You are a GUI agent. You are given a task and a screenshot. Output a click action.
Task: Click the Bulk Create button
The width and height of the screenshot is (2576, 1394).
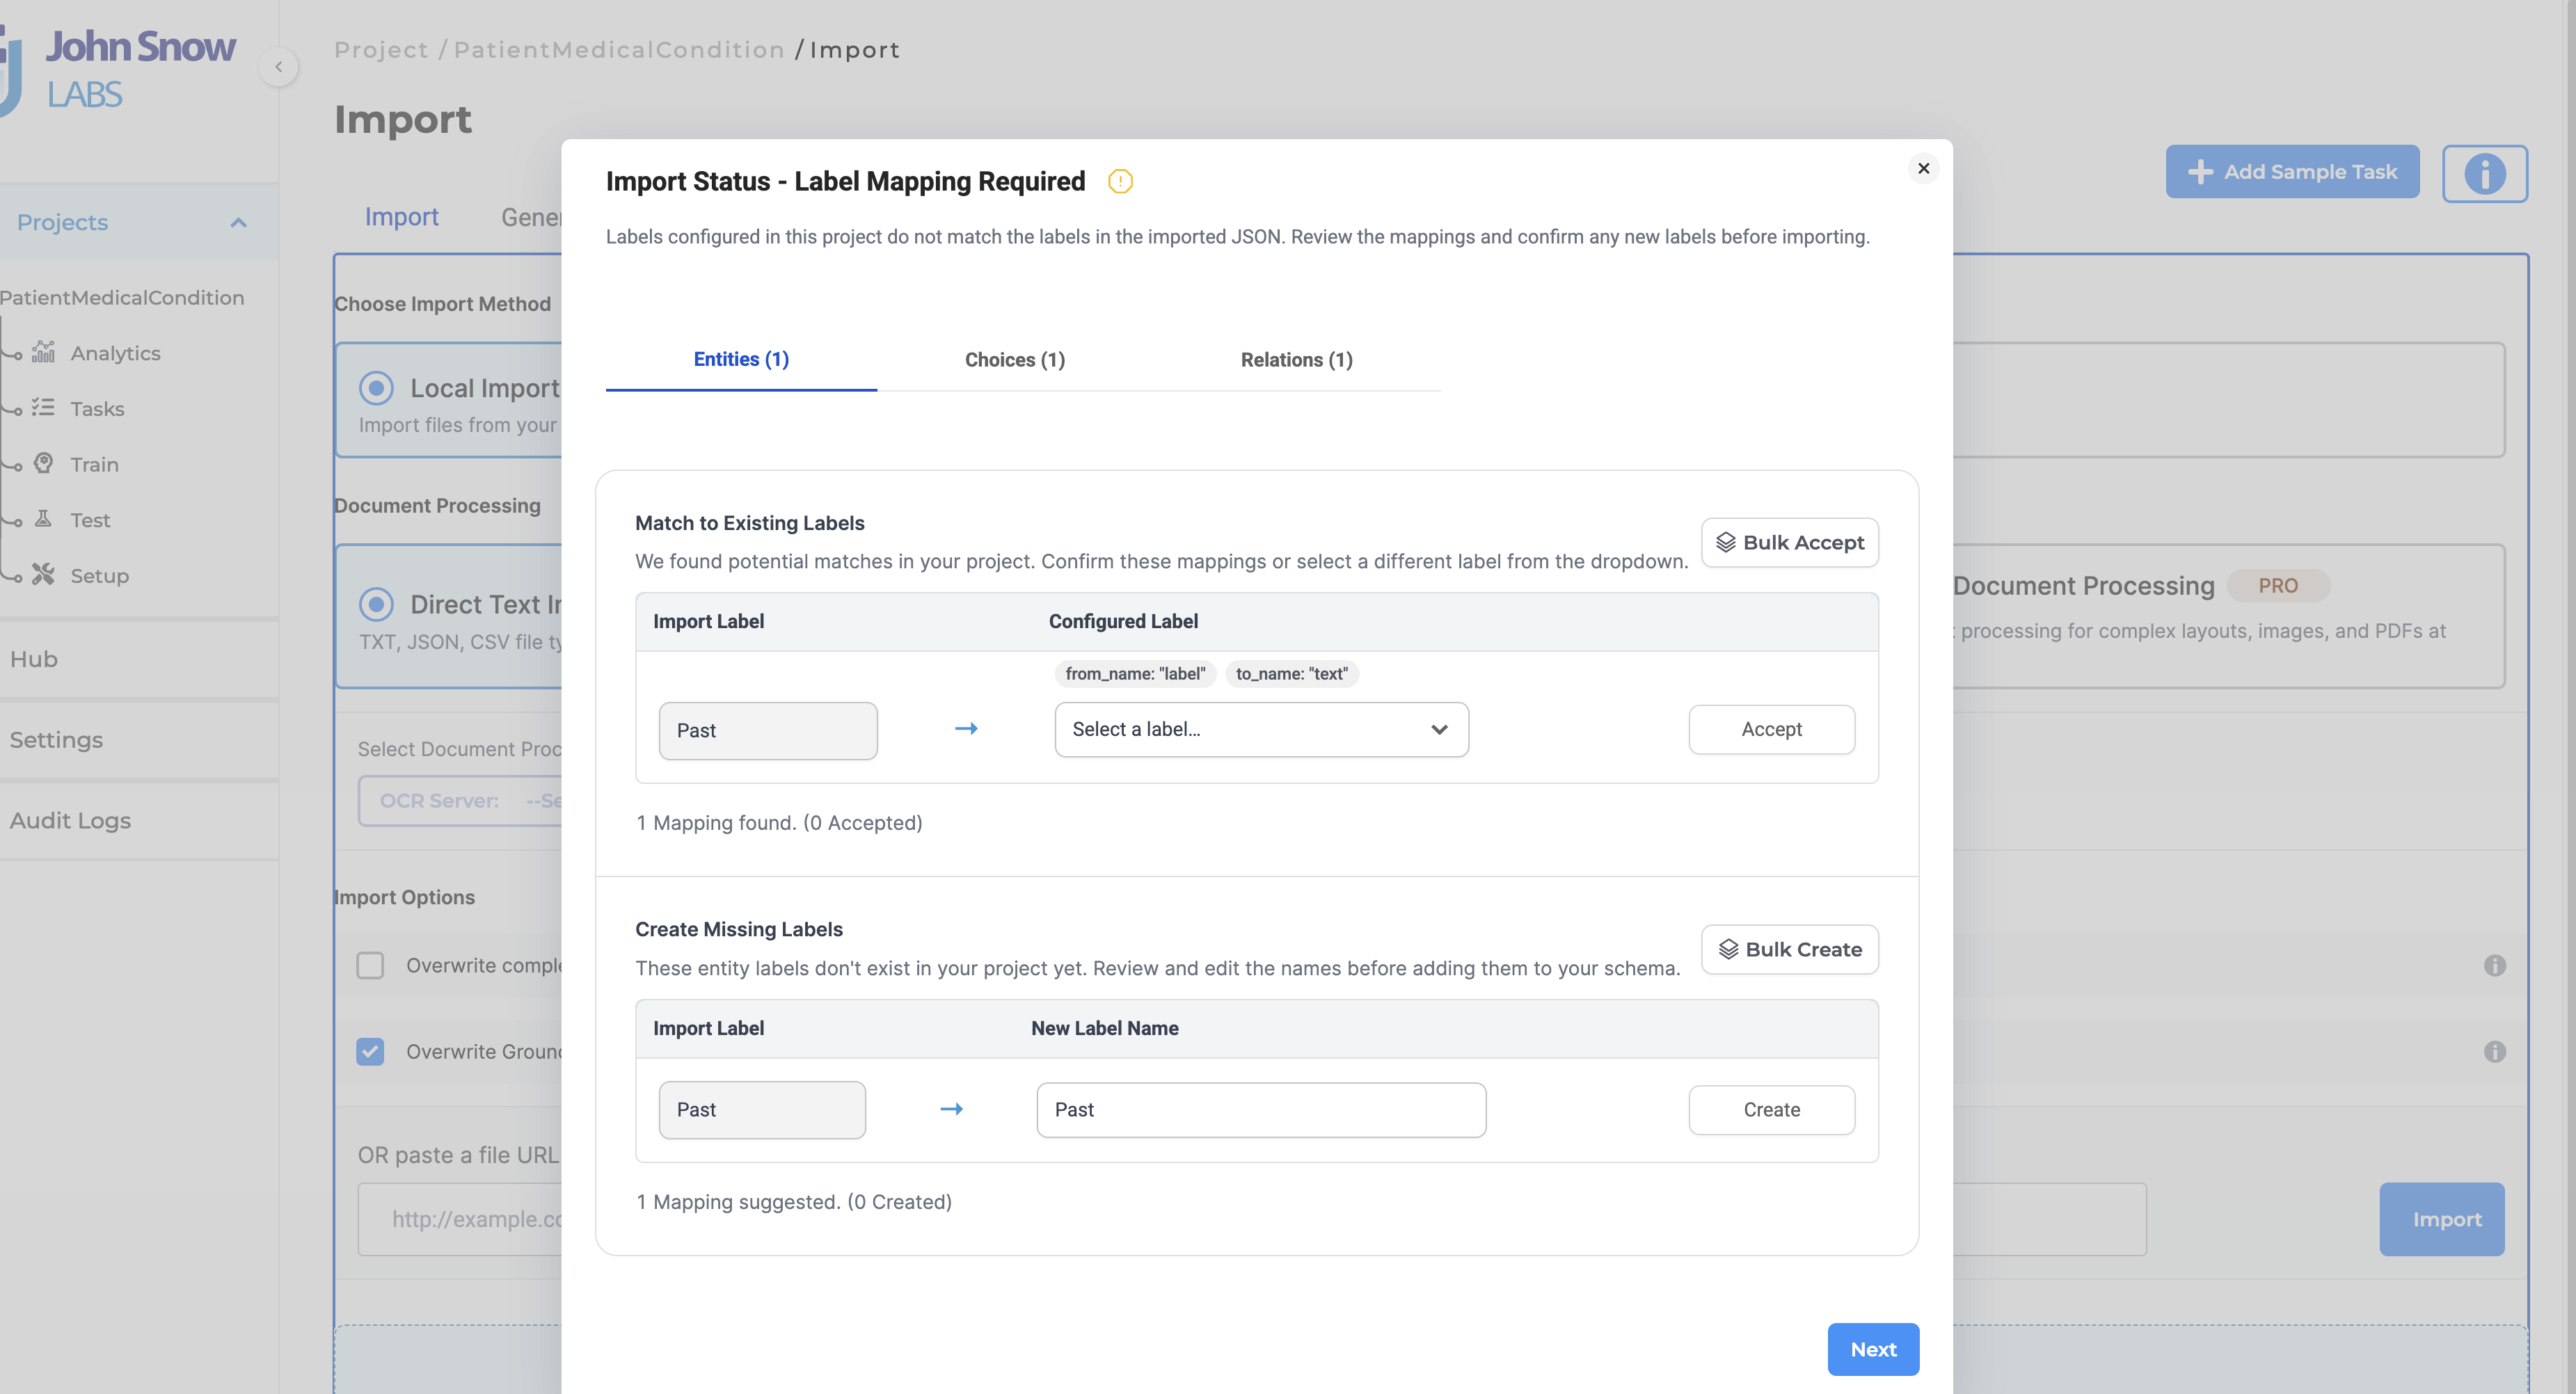pos(1789,949)
